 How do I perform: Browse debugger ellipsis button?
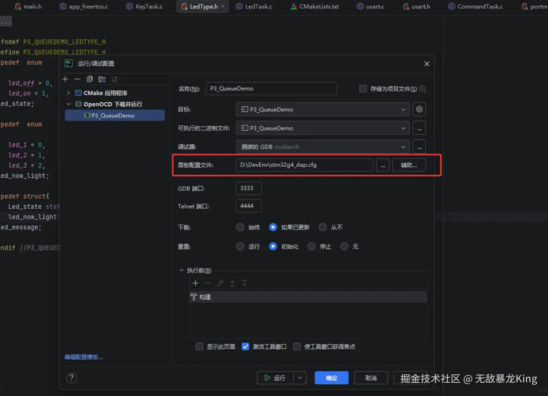(x=419, y=147)
